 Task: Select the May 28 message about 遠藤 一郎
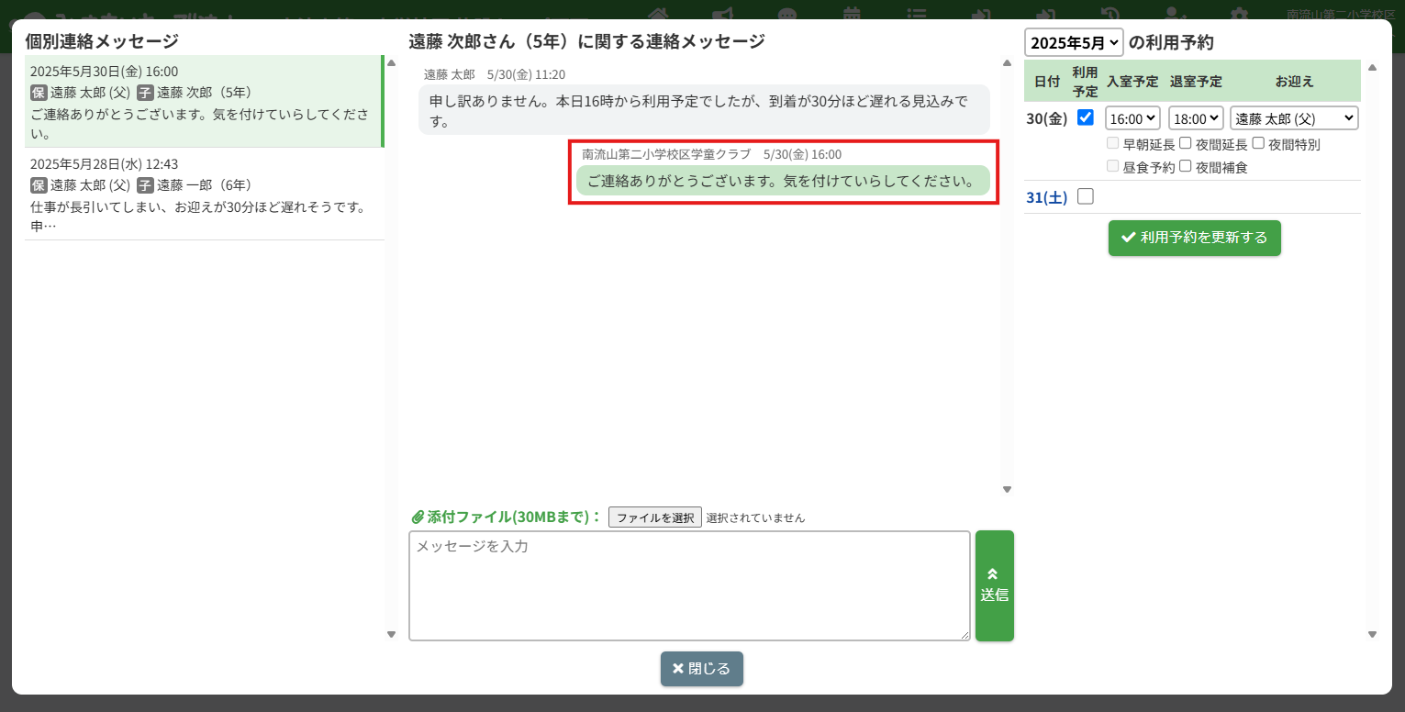(x=204, y=195)
